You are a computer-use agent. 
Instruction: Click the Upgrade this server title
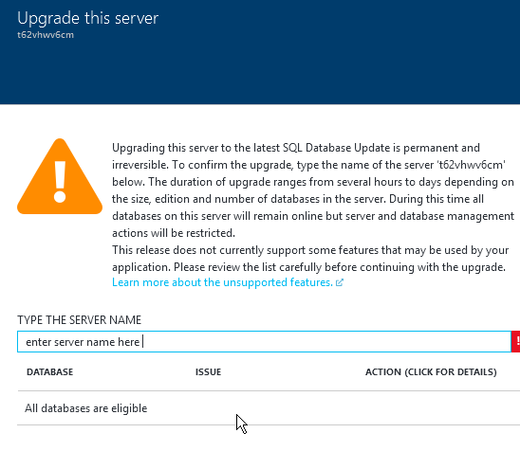(88, 18)
